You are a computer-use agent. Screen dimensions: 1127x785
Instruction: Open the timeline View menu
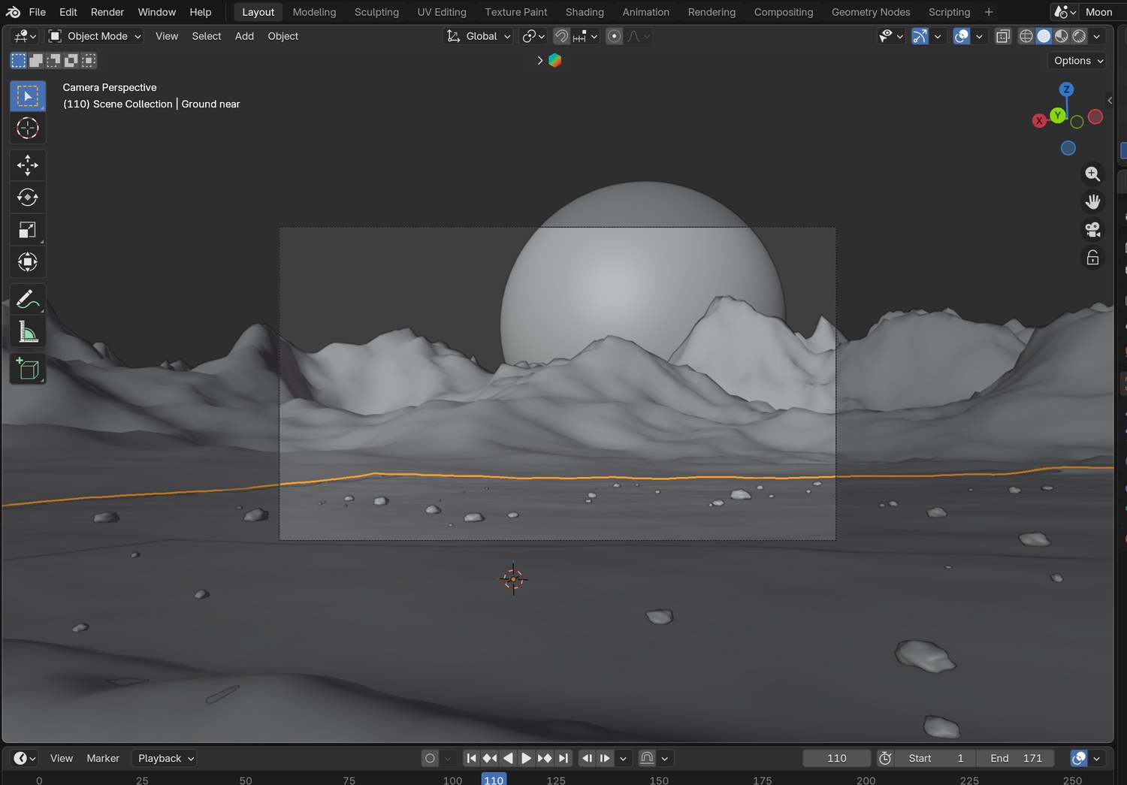tap(62, 759)
